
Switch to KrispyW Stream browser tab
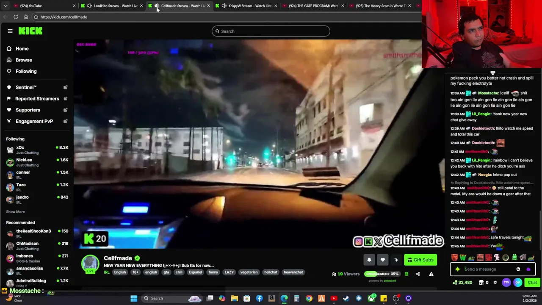coord(246,6)
